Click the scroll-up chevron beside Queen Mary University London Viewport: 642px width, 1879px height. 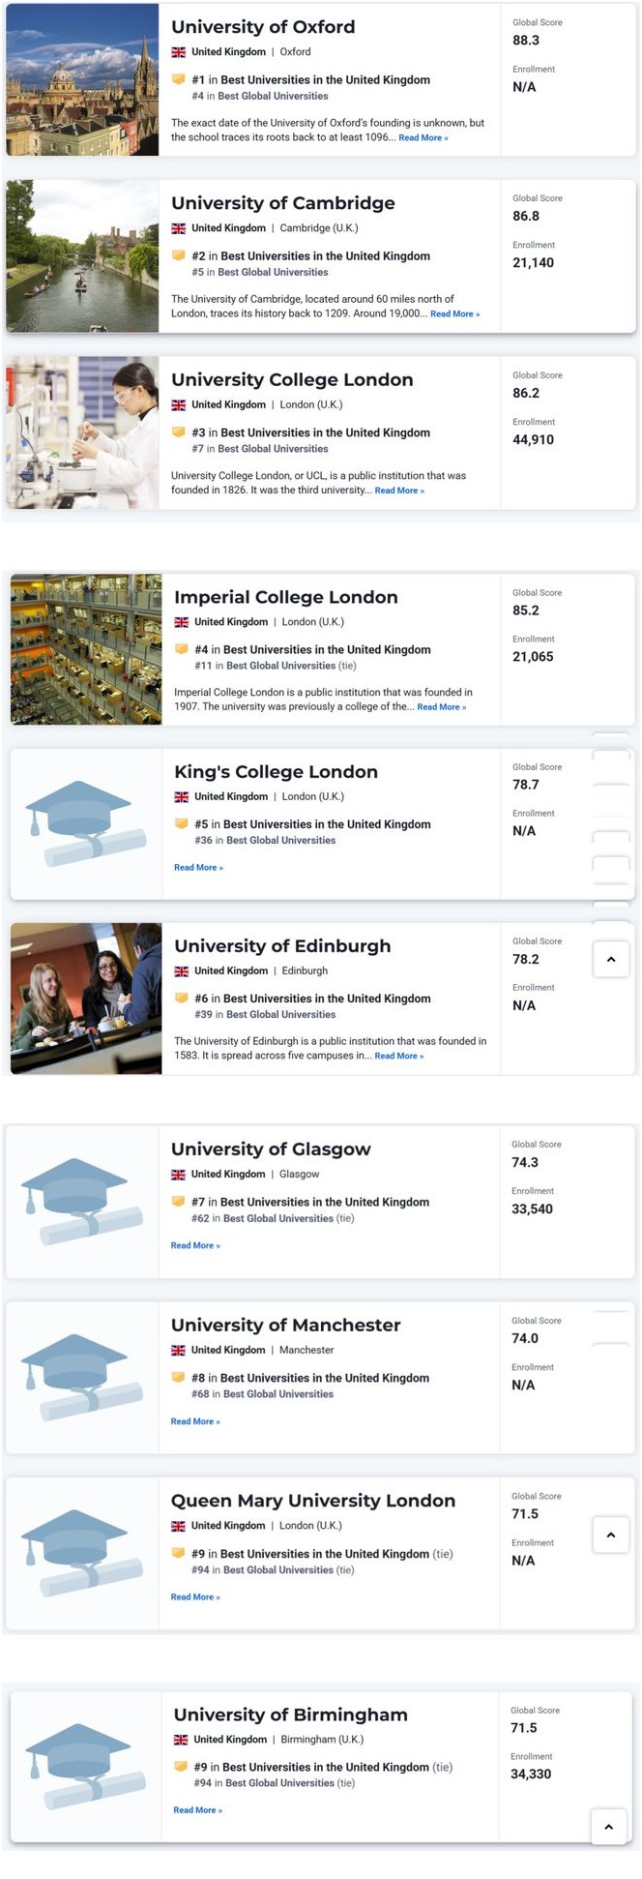(611, 1535)
